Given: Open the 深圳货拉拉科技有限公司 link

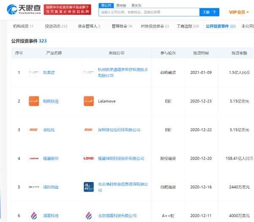Looking at the screenshot, I should point(119,130).
